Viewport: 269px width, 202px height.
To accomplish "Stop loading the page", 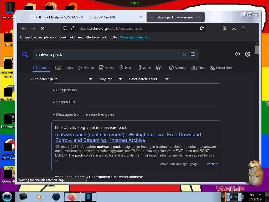I will click(43, 28).
